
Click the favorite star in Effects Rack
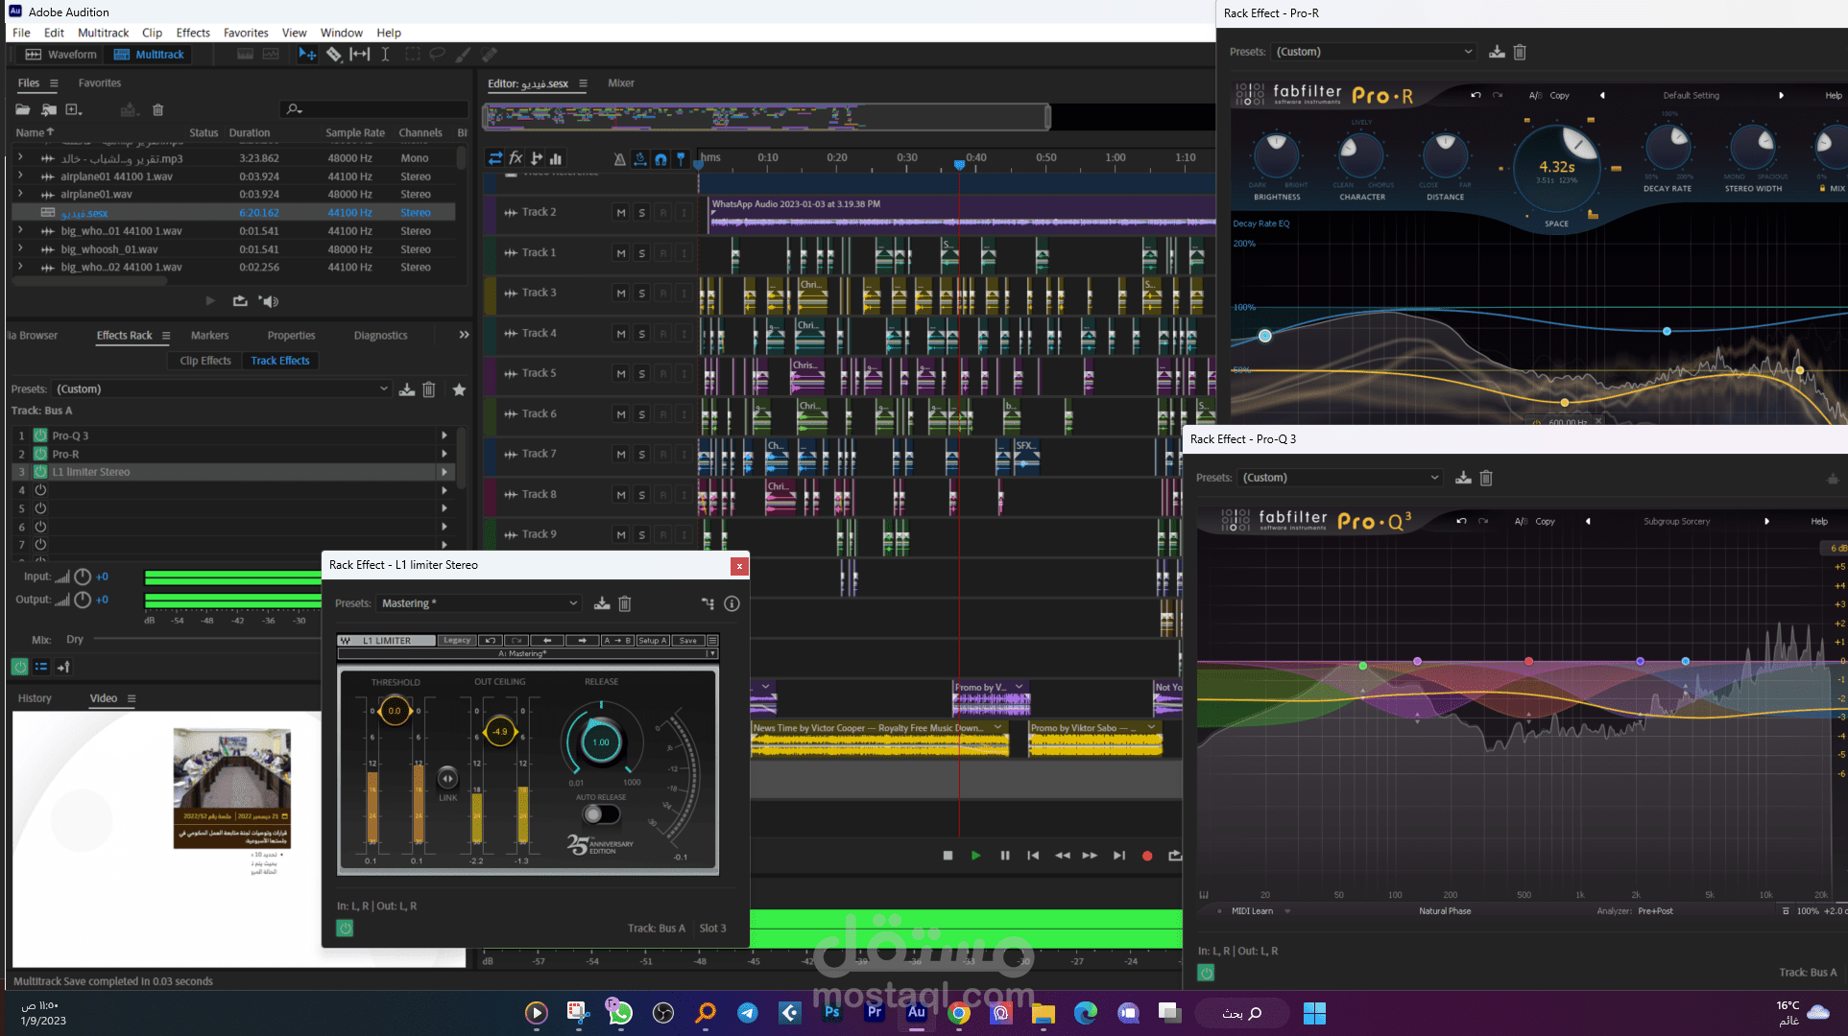(459, 389)
